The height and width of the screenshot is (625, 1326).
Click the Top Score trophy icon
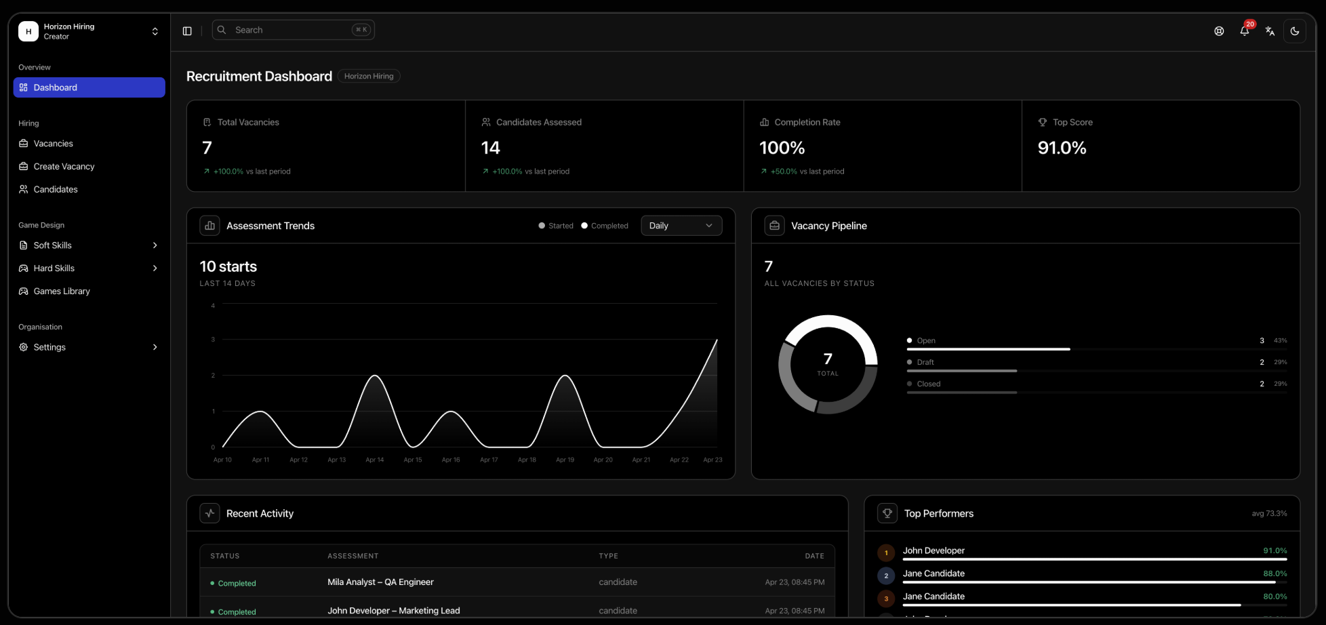(x=1043, y=122)
